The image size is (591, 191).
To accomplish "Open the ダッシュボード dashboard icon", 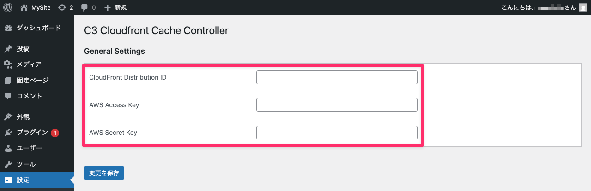I will [8, 28].
